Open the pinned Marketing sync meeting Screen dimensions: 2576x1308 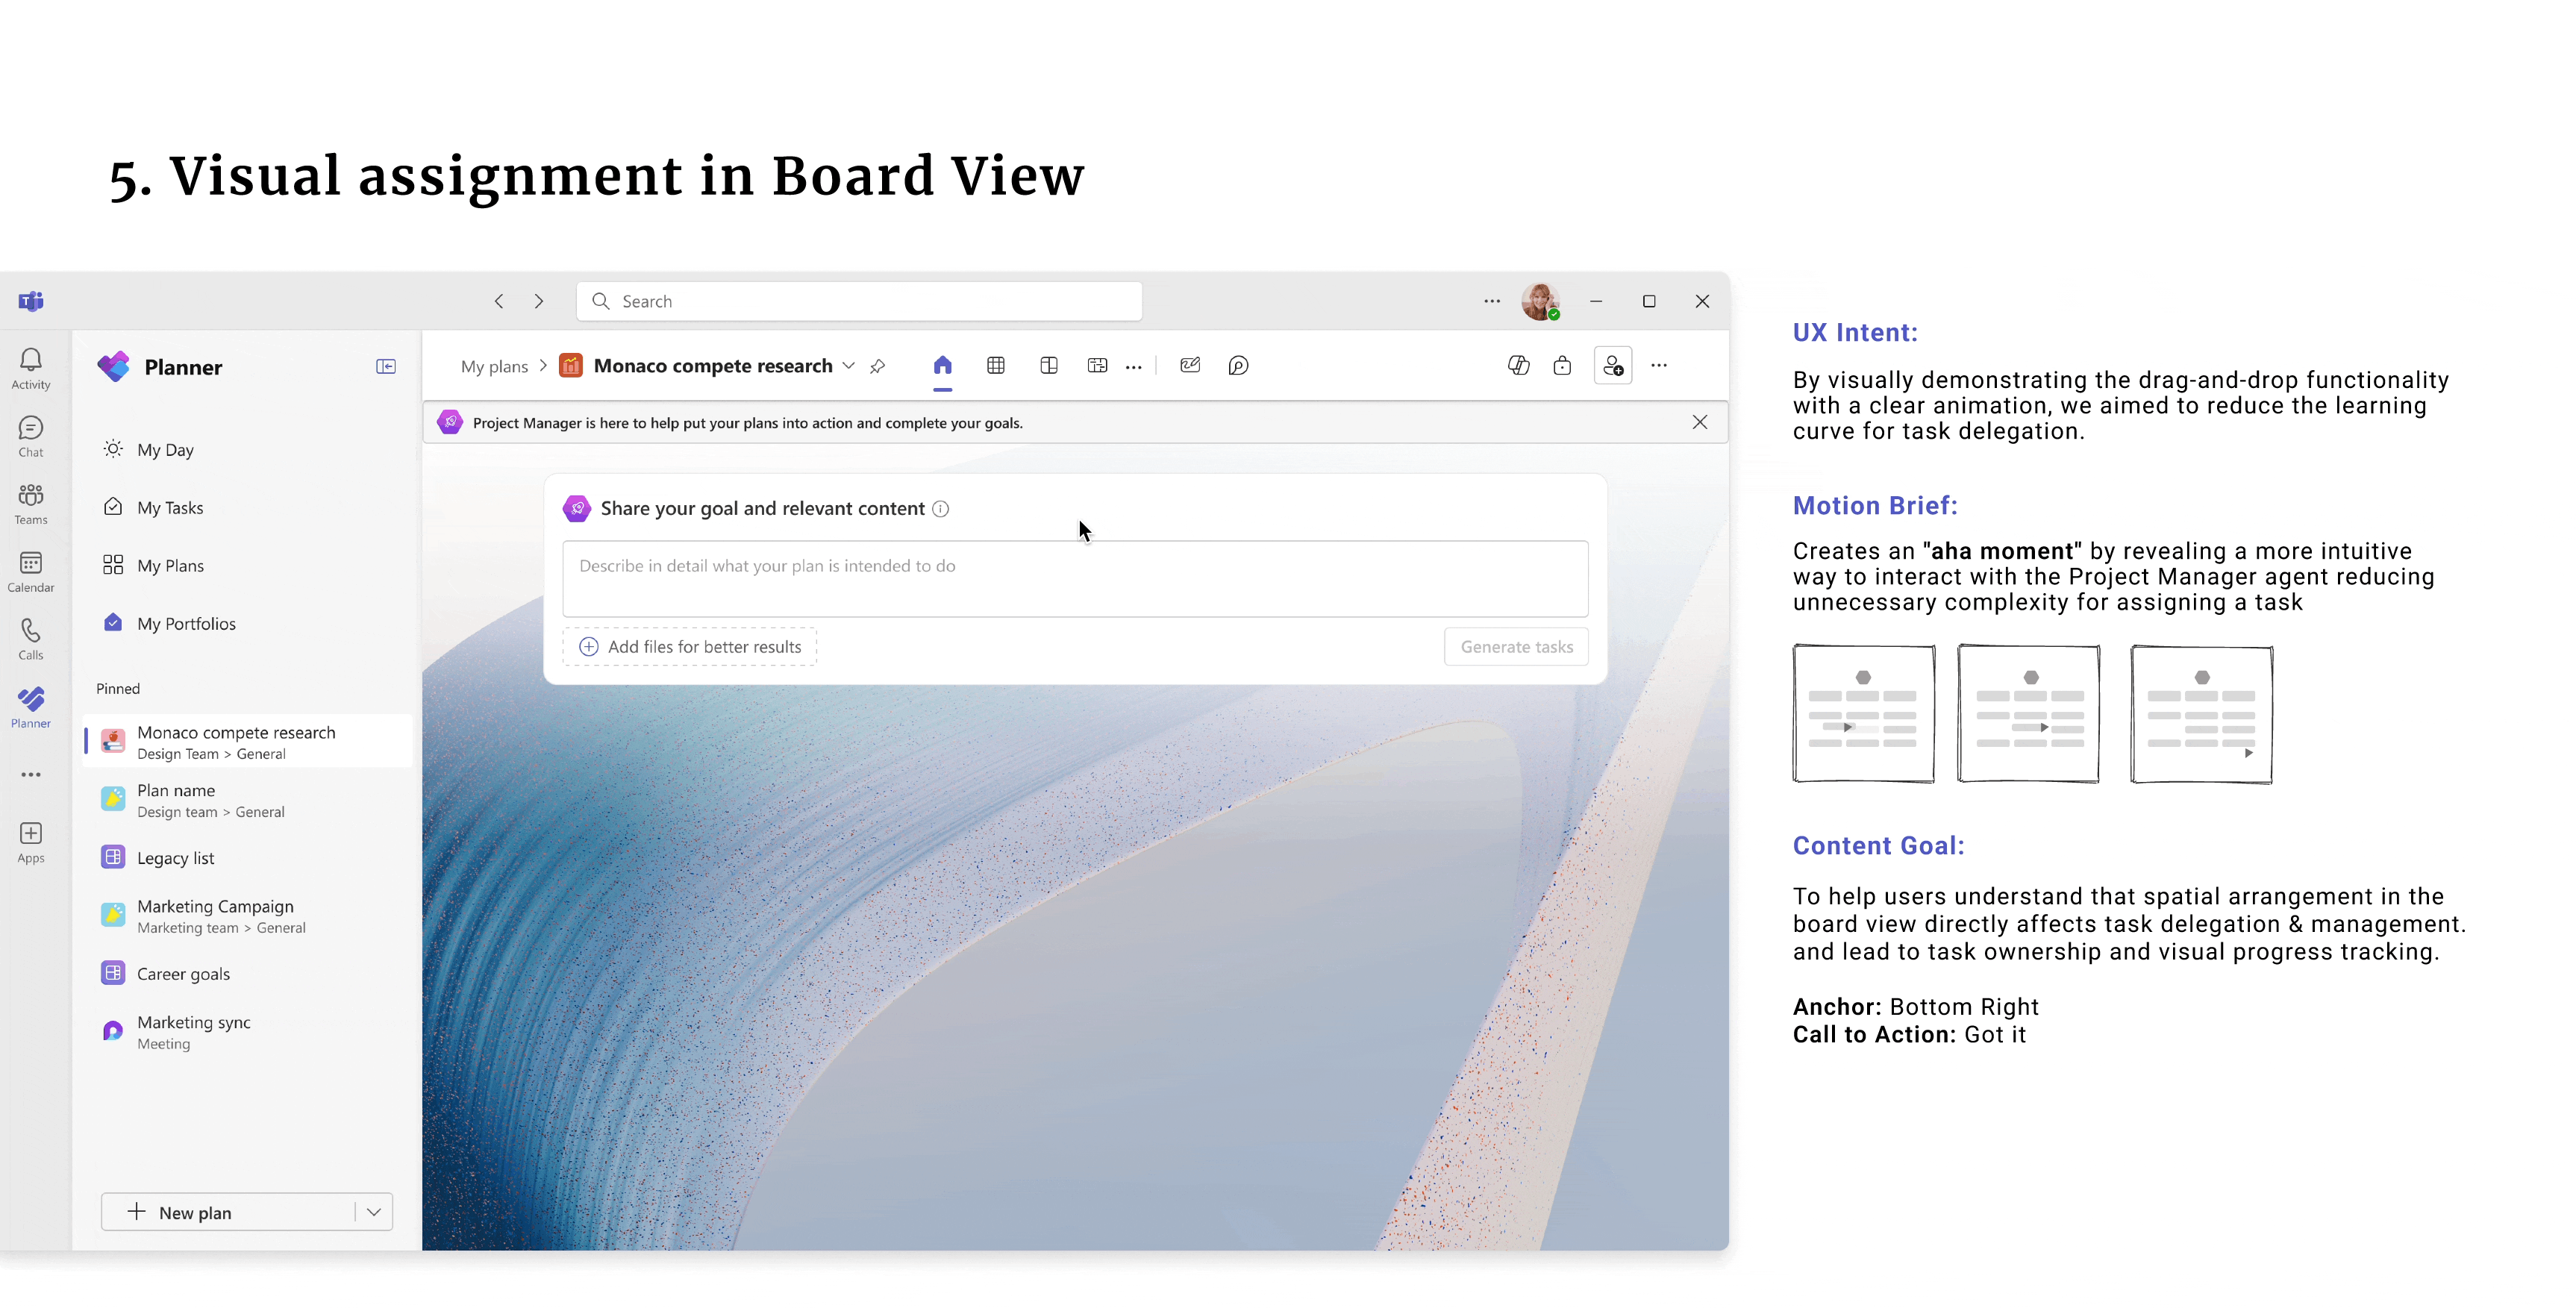[247, 1032]
